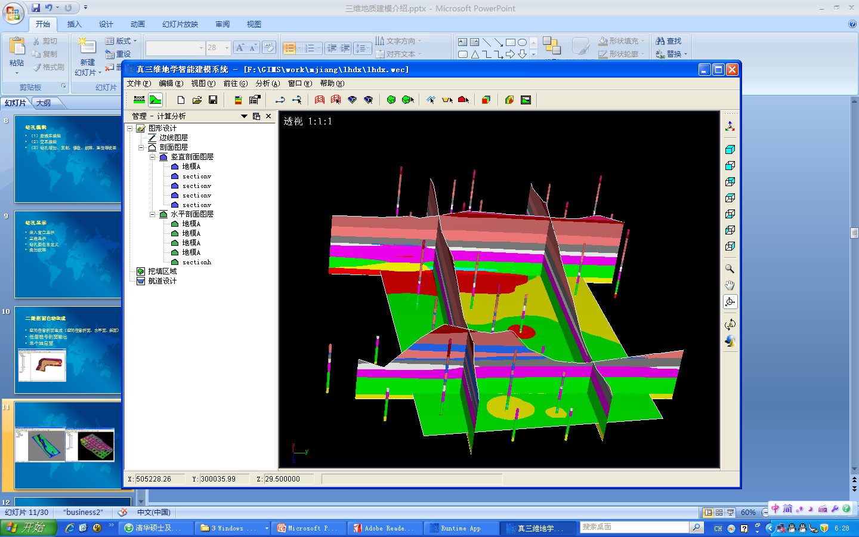This screenshot has height=537, width=859.
Task: Select the magnifier zoom tool
Action: click(730, 269)
